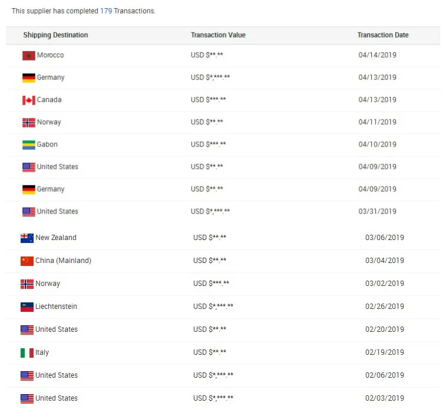This screenshot has height=413, width=446.
Task: Click the Morocco flag icon
Action: point(28,55)
